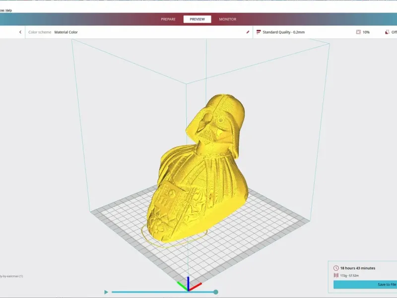Select the PREVIEW stage tab

point(197,19)
